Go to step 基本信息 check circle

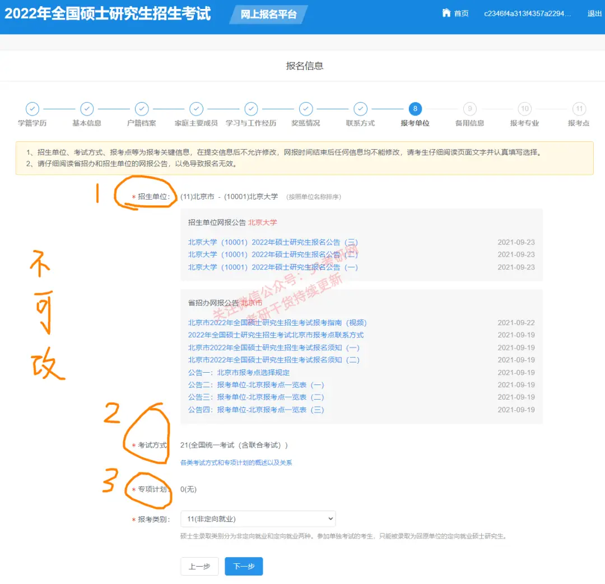[87, 109]
